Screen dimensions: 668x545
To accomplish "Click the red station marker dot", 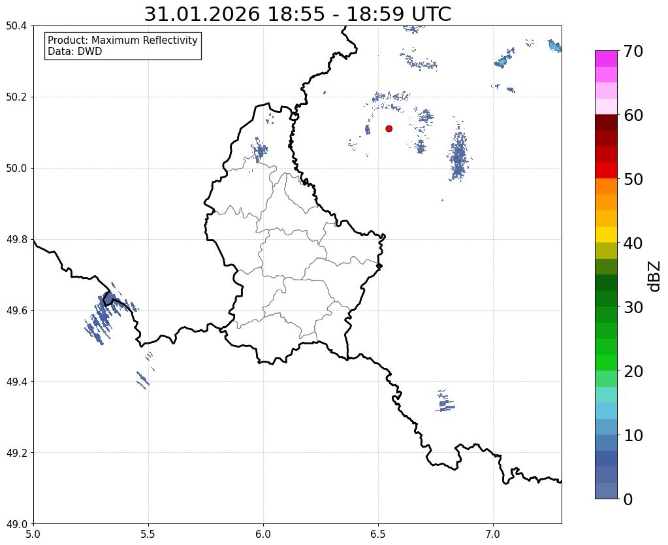I will pyautogui.click(x=389, y=128).
